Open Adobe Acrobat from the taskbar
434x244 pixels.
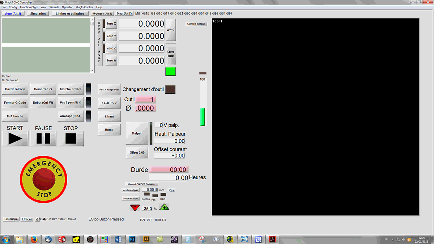tap(272, 239)
